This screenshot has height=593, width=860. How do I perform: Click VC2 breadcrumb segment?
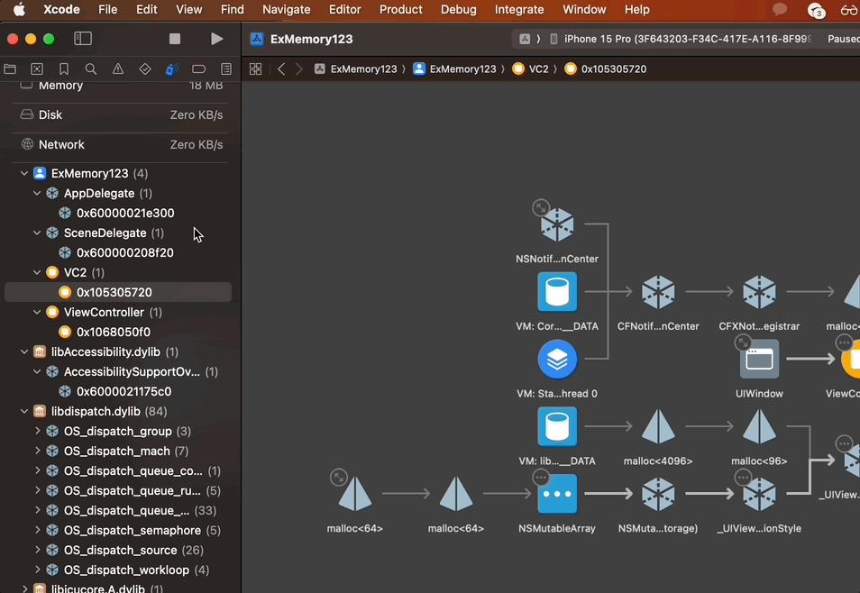530,69
